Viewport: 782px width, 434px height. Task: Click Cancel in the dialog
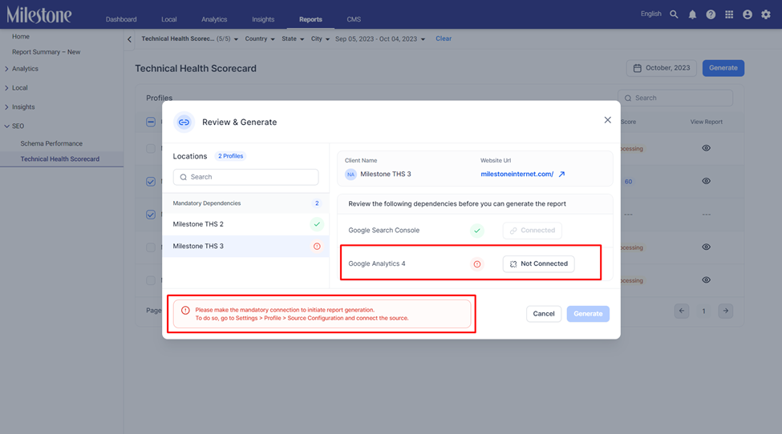click(544, 314)
